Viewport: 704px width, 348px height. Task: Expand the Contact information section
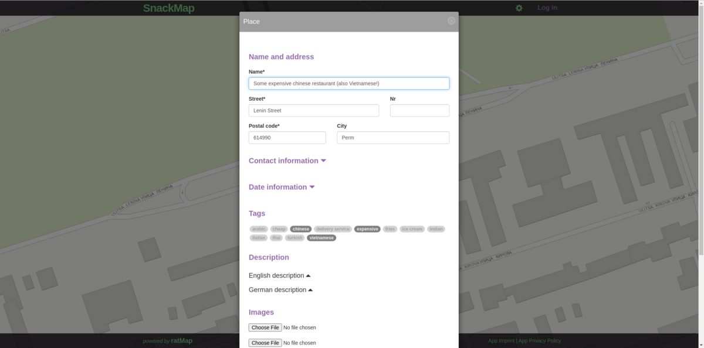pyautogui.click(x=287, y=161)
